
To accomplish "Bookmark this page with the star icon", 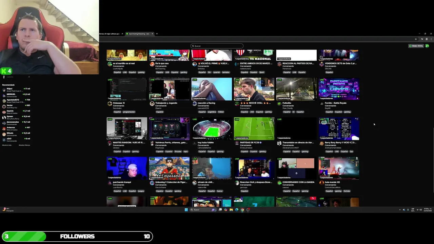I will (416, 39).
